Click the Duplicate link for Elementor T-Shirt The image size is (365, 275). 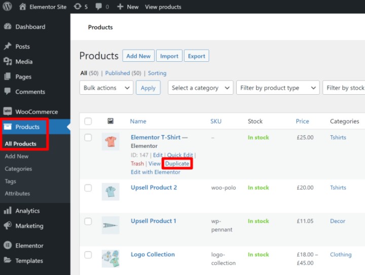(177, 164)
